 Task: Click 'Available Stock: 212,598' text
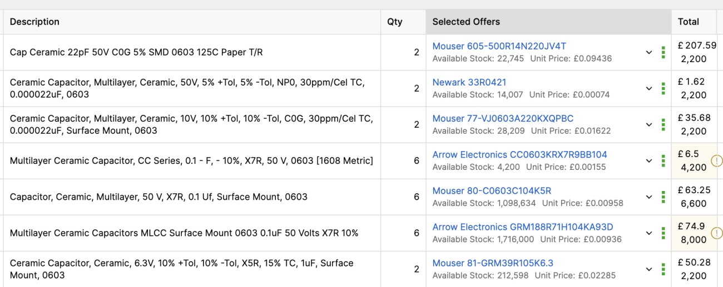[x=481, y=275]
